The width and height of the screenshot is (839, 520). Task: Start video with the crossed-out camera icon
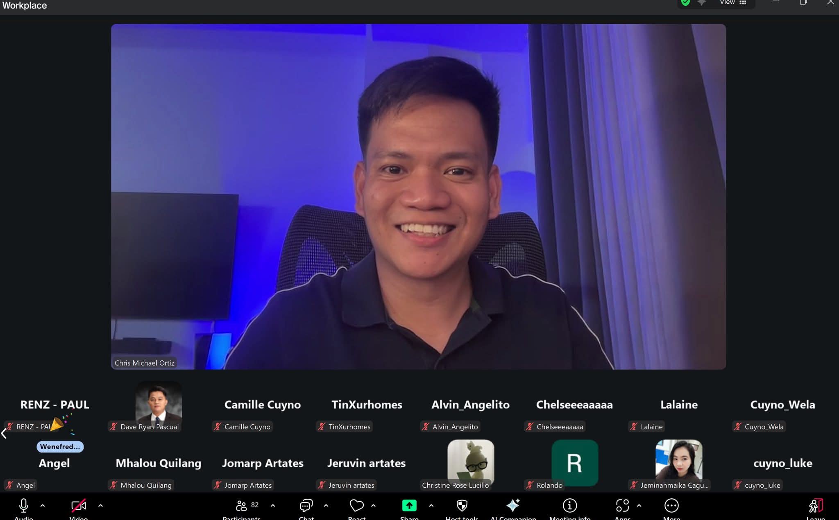point(79,506)
